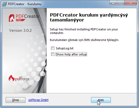Close the PDFCreator setup window
Screen dimensions: 139x108
point(131,3)
